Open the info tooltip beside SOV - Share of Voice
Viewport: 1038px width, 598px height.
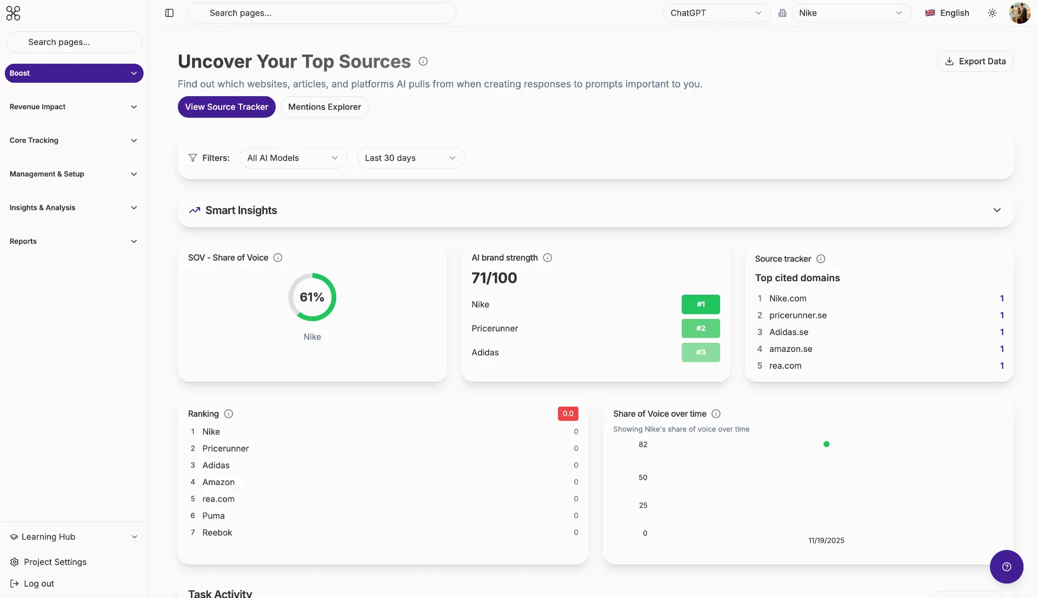coord(277,258)
